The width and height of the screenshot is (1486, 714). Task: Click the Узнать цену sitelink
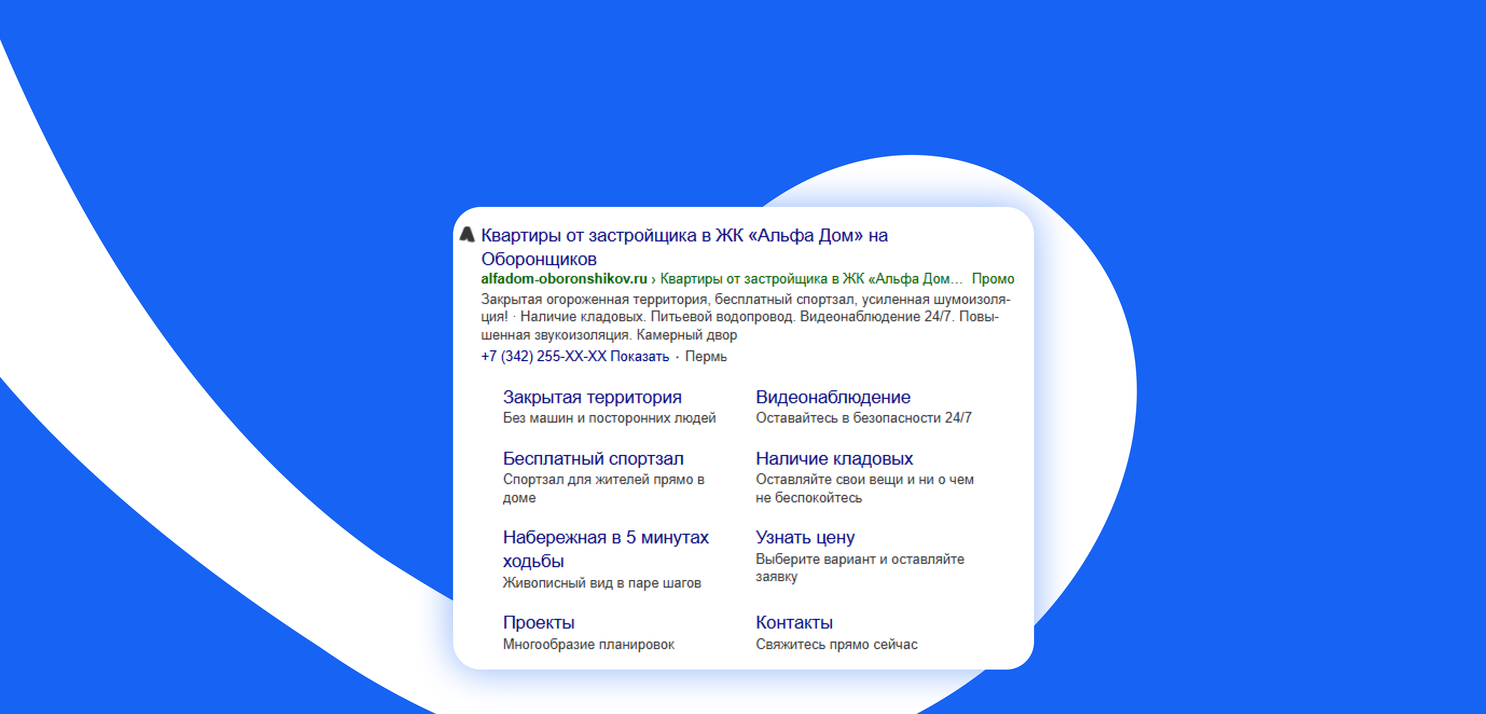pos(805,537)
